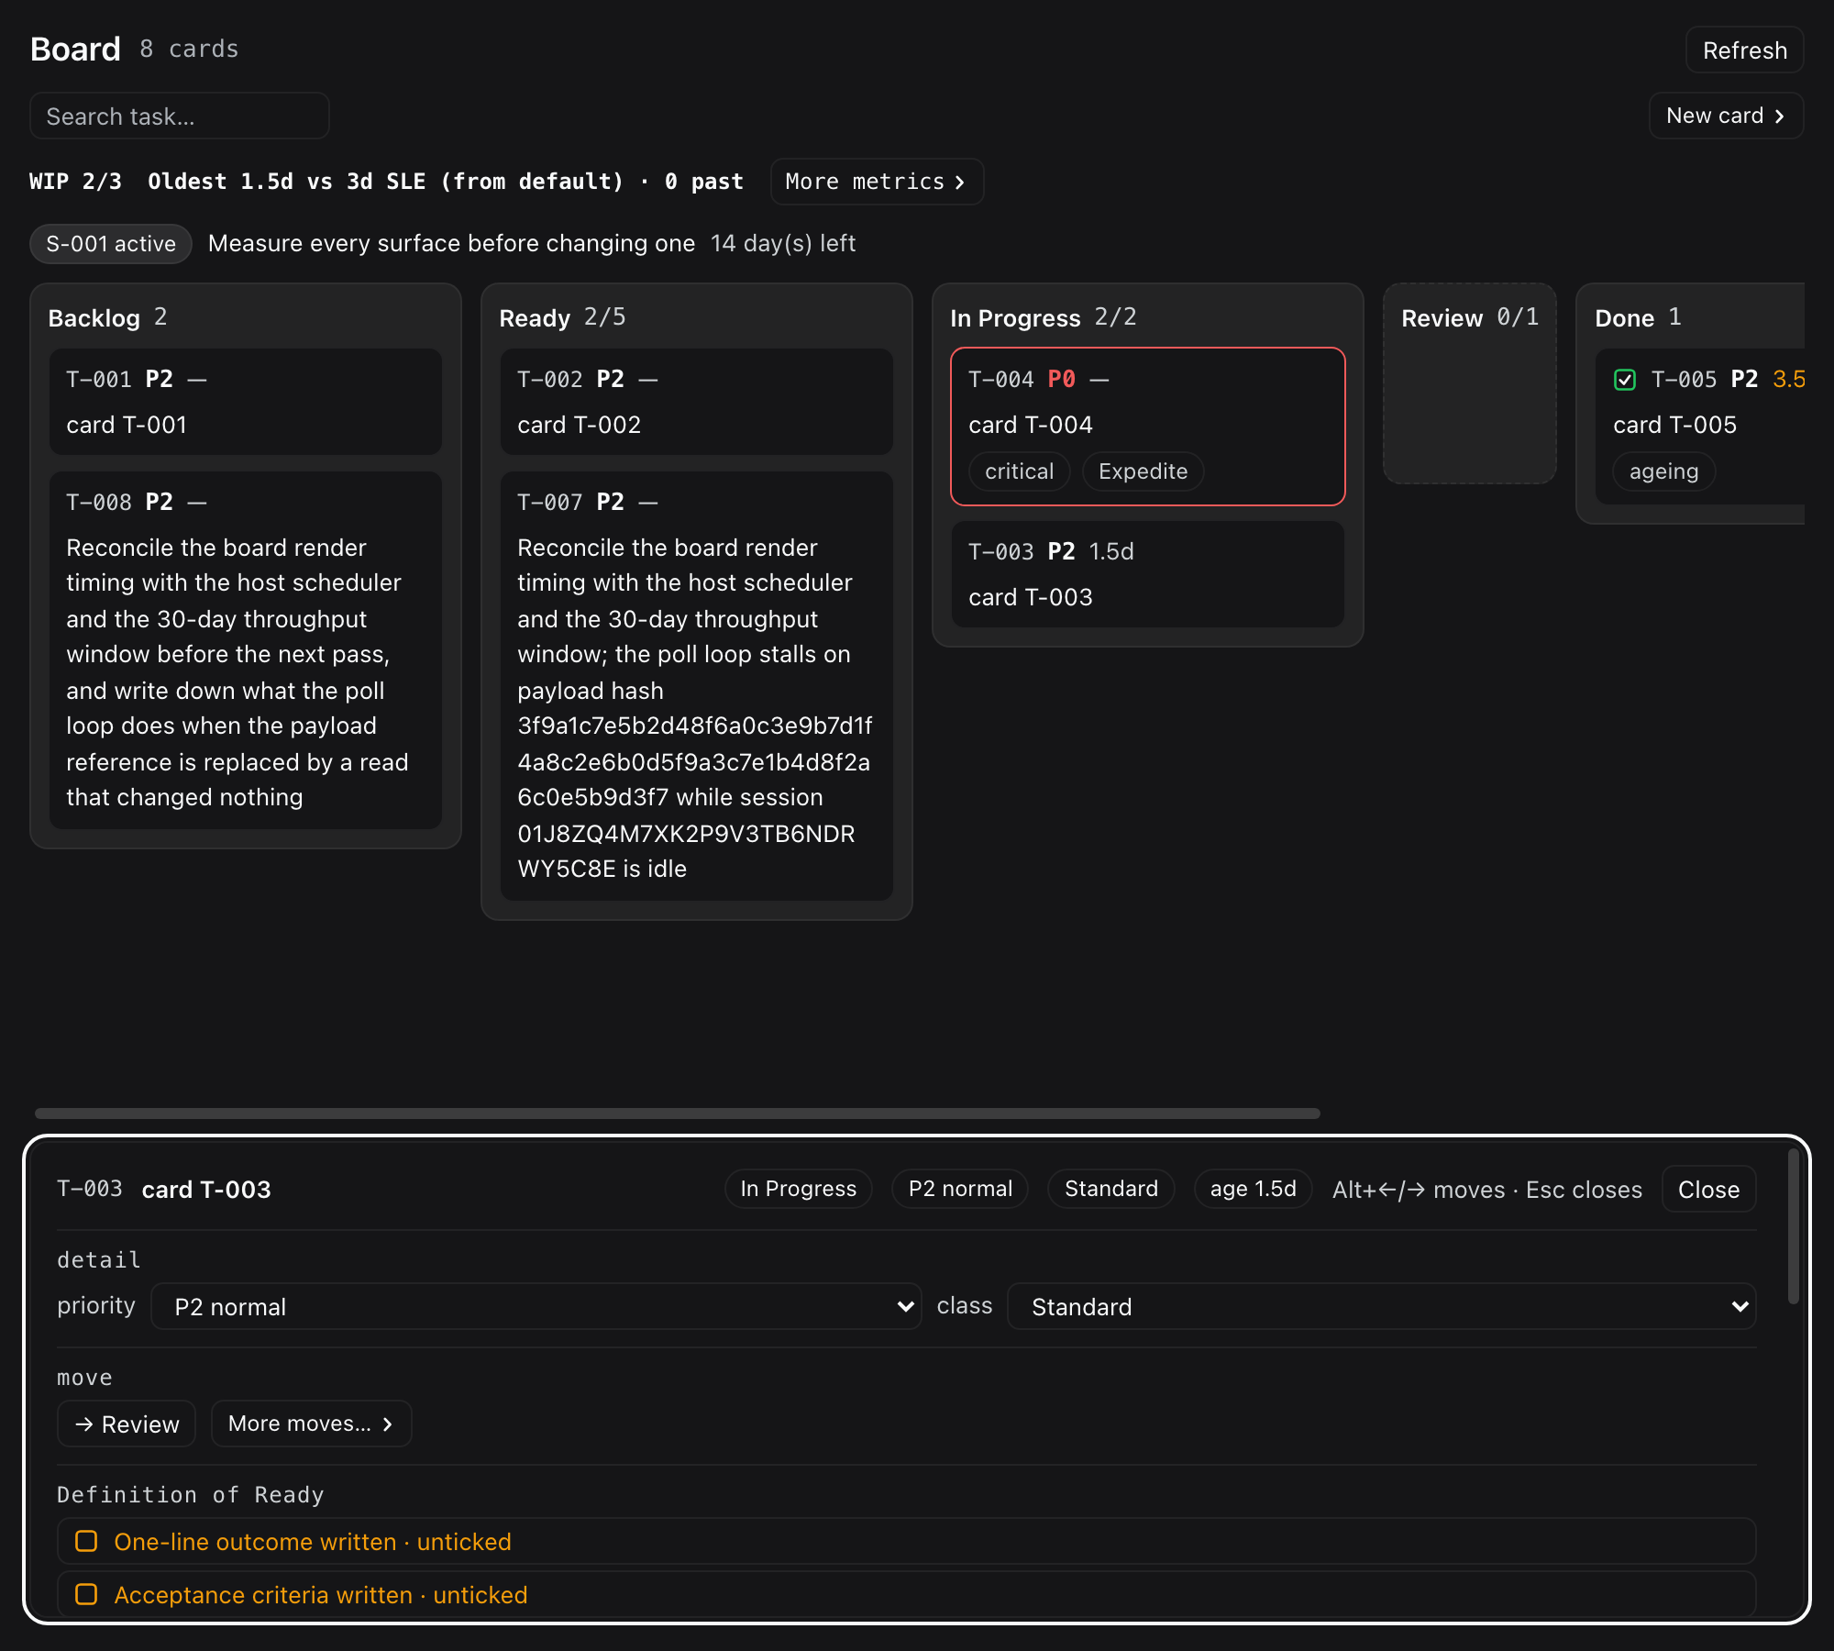Click the green check icon on T-005
The width and height of the screenshot is (1834, 1651).
1625,380
